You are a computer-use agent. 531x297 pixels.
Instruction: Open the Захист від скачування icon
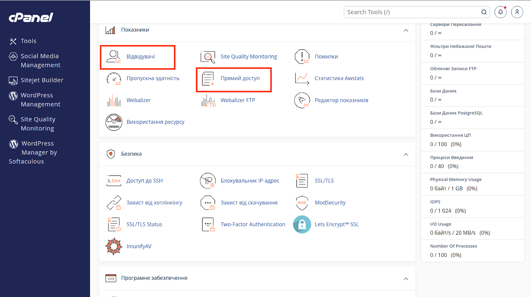point(208,203)
